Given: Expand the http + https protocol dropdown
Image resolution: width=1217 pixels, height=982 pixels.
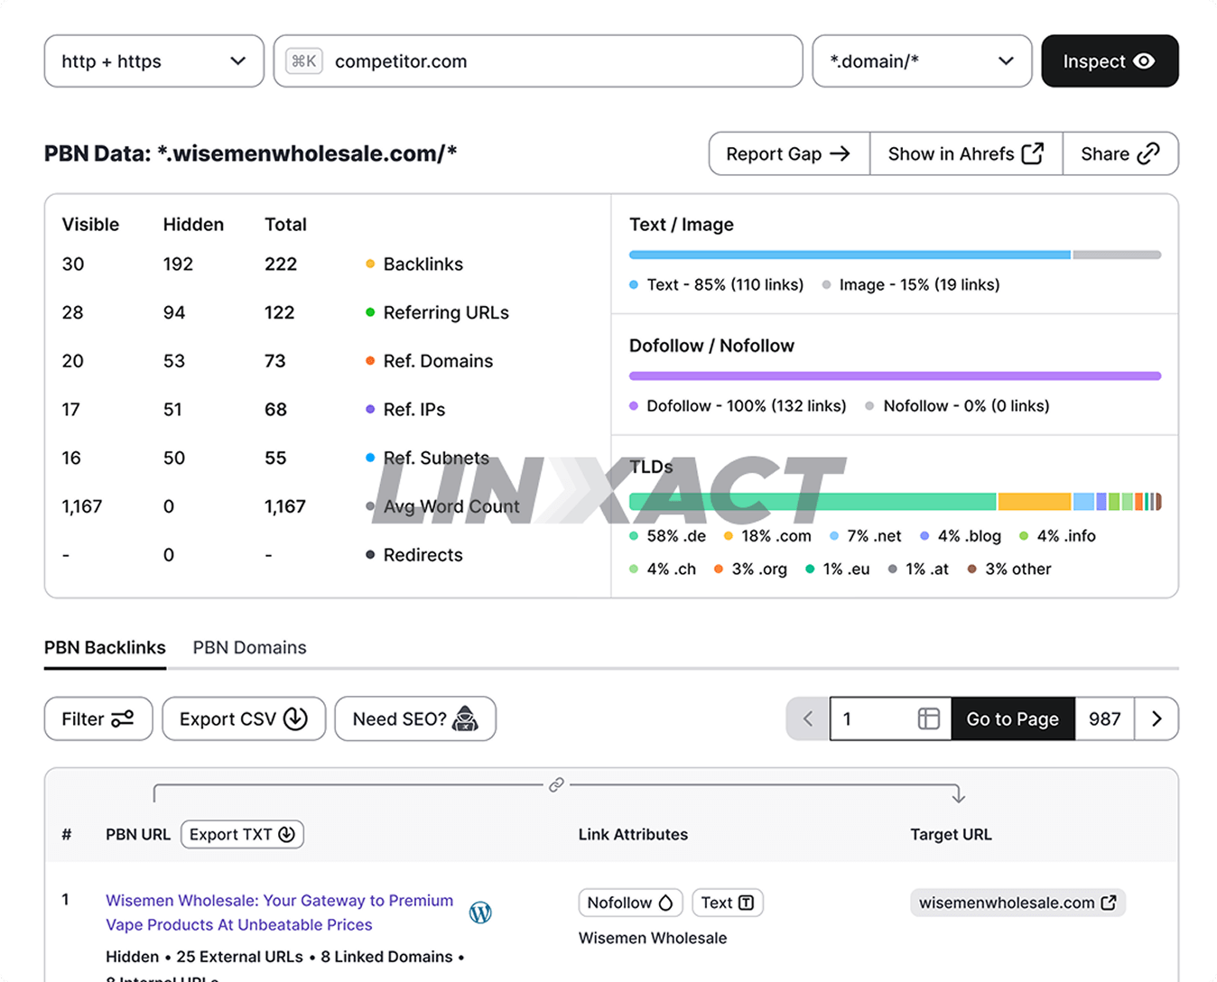Looking at the screenshot, I should click(153, 61).
